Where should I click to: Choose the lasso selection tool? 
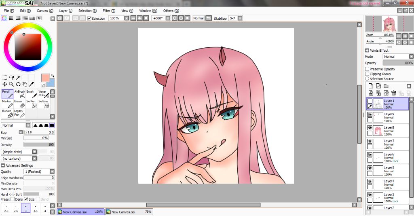[x=11, y=77]
